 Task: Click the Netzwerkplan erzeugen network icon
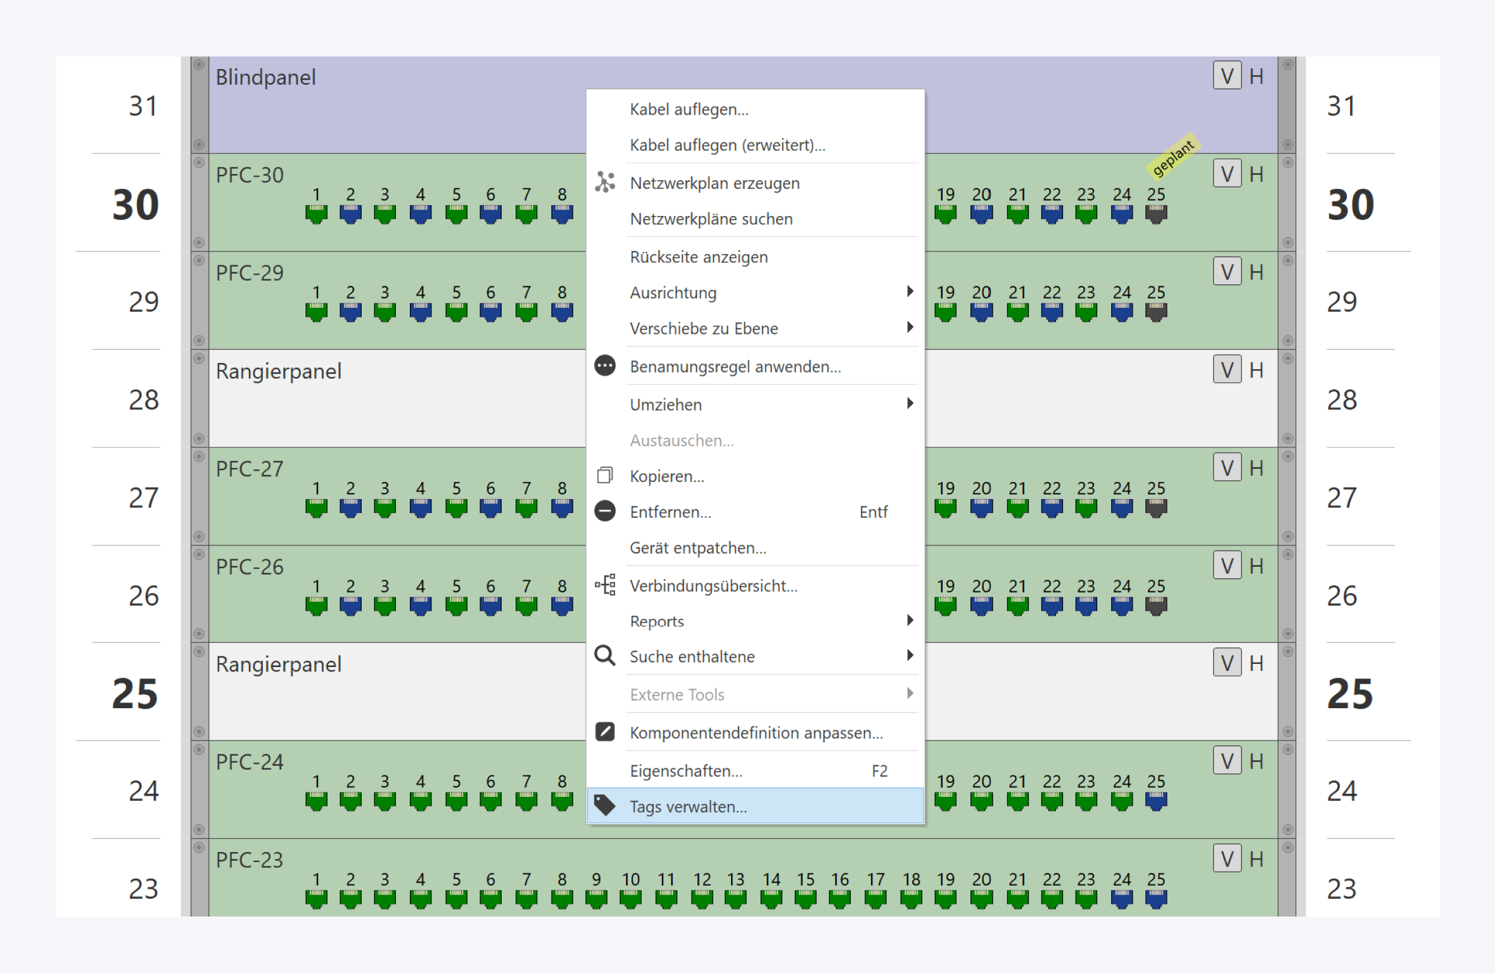(605, 182)
